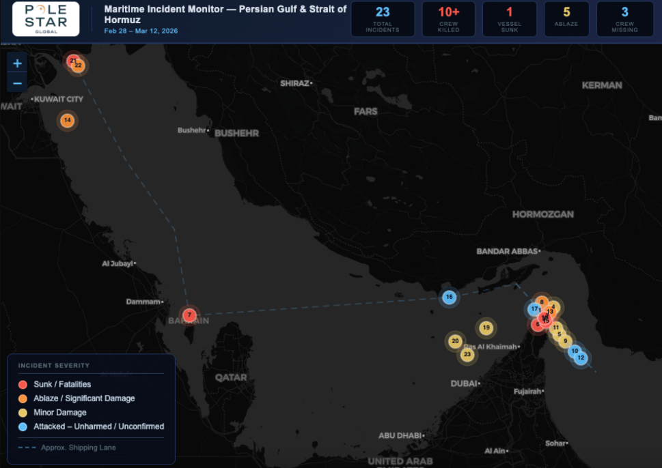Select marker 21 in the northern Gulf
Viewport: 662px width, 468px height.
tap(72, 60)
